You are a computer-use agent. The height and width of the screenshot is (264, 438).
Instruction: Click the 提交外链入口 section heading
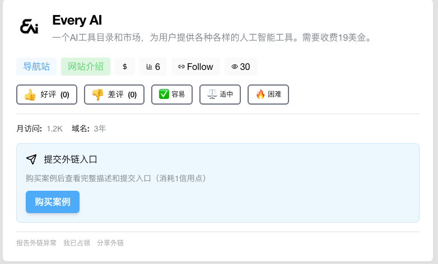click(71, 159)
